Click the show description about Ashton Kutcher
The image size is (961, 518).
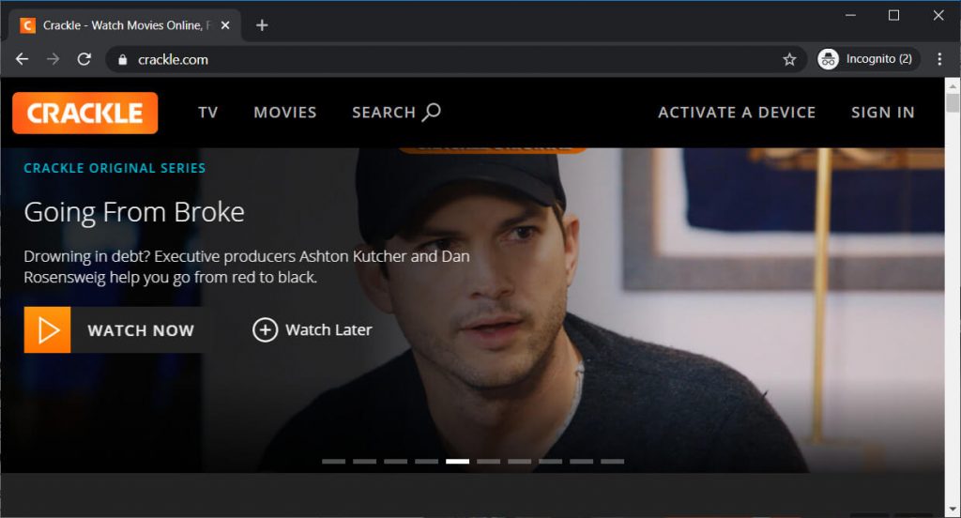247,267
